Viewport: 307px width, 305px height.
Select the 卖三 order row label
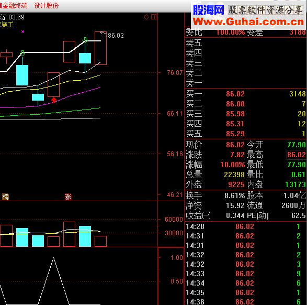click(x=194, y=63)
